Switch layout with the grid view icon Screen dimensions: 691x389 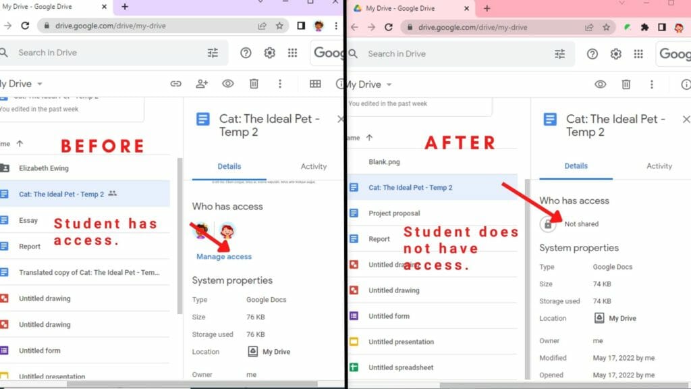(x=314, y=84)
